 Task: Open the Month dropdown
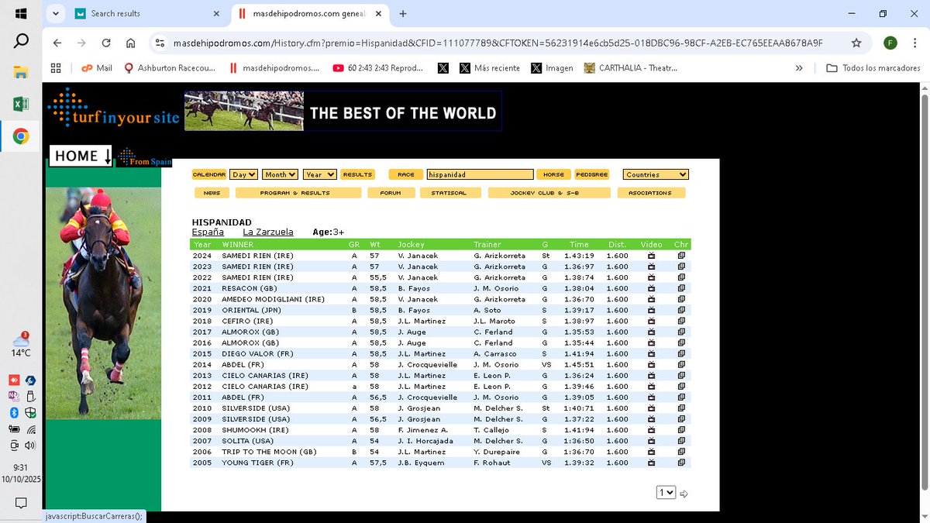(280, 174)
